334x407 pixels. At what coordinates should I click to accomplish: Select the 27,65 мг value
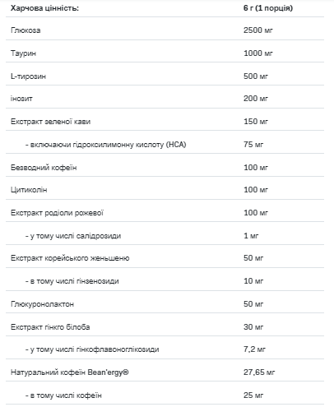click(259, 372)
